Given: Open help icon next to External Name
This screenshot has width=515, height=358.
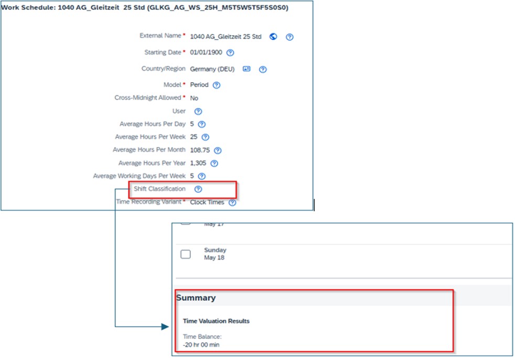Looking at the screenshot, I should tap(289, 37).
